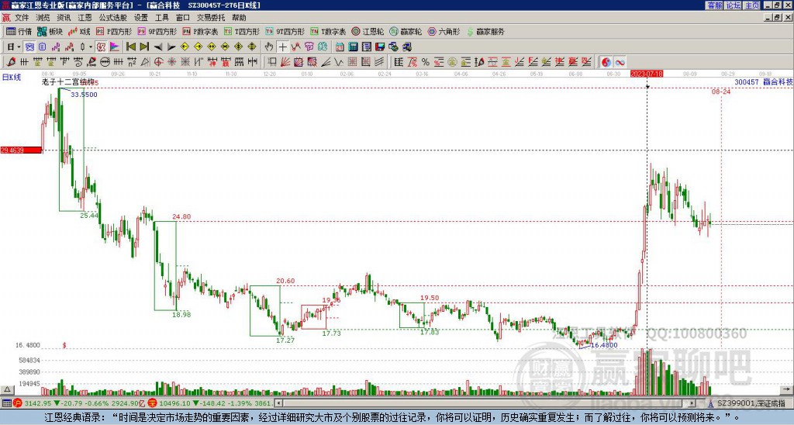
Task: Switch to K线 candlestick chart
Action: (x=79, y=31)
